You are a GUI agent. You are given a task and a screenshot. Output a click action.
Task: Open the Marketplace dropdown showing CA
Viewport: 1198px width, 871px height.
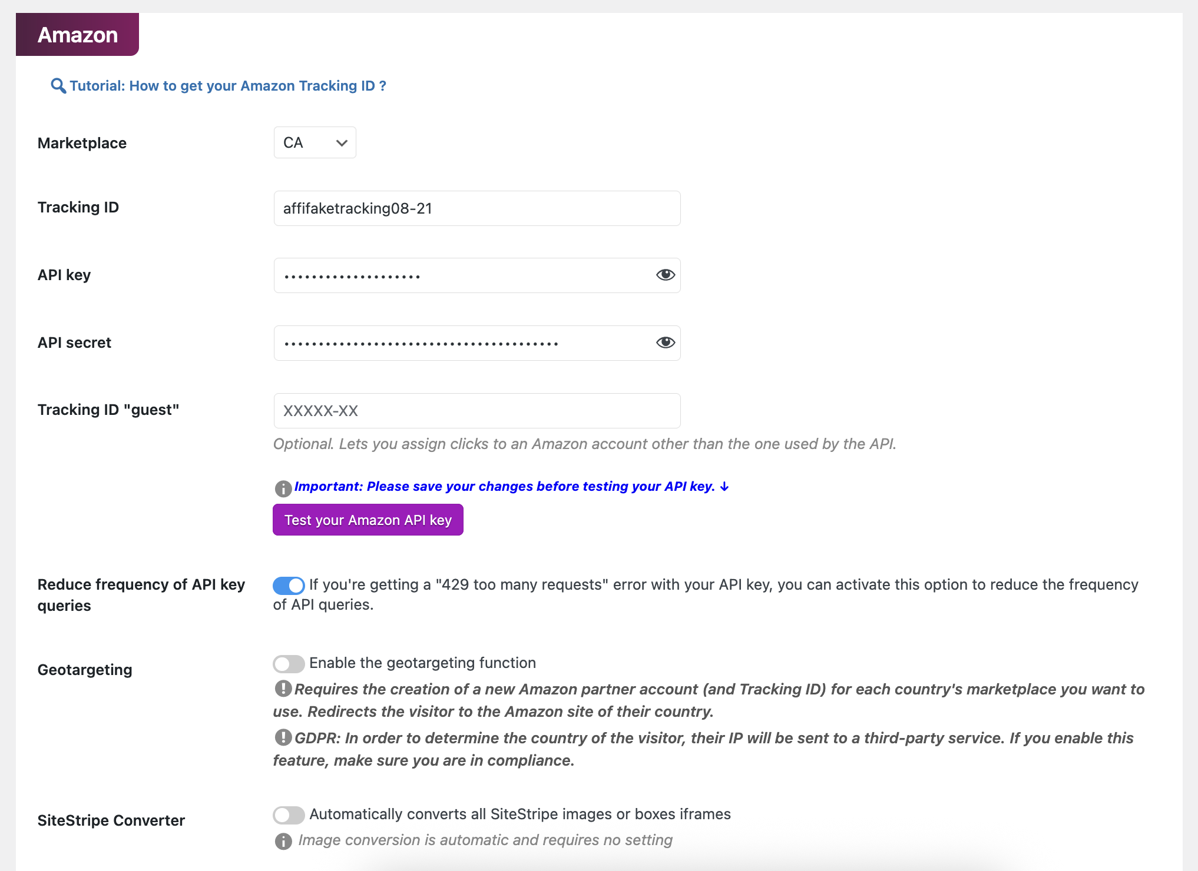[315, 142]
